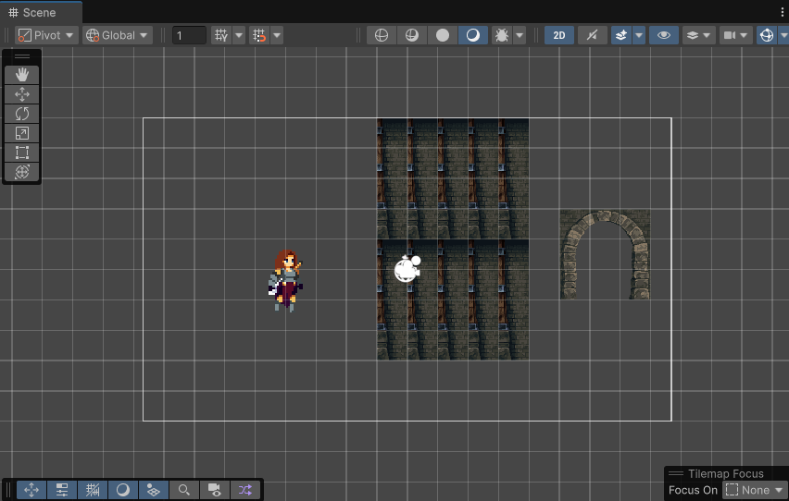The image size is (789, 501).
Task: Open the Pivot handle position dropdown
Action: tap(46, 35)
